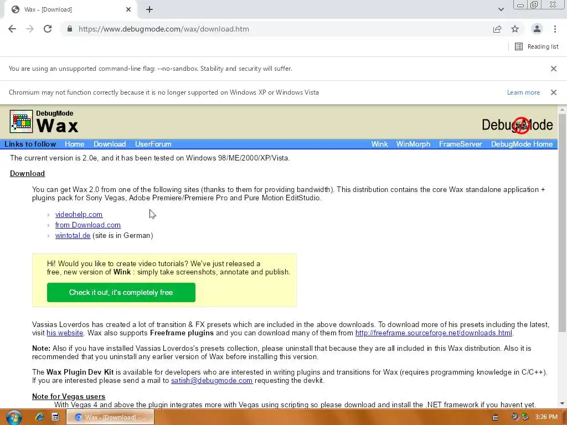This screenshot has height=425, width=567.
Task: Click the taskbar clock 3:26 PM
Action: pos(546,417)
